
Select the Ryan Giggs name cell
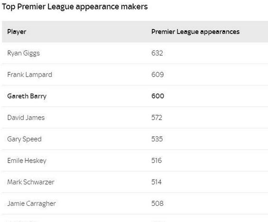(23, 53)
